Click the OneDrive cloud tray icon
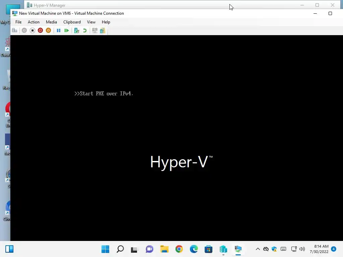 tap(266, 249)
